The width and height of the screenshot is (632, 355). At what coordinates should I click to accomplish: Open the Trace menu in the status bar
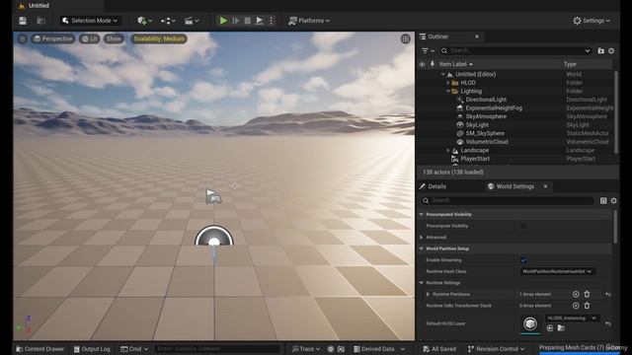[x=306, y=349]
